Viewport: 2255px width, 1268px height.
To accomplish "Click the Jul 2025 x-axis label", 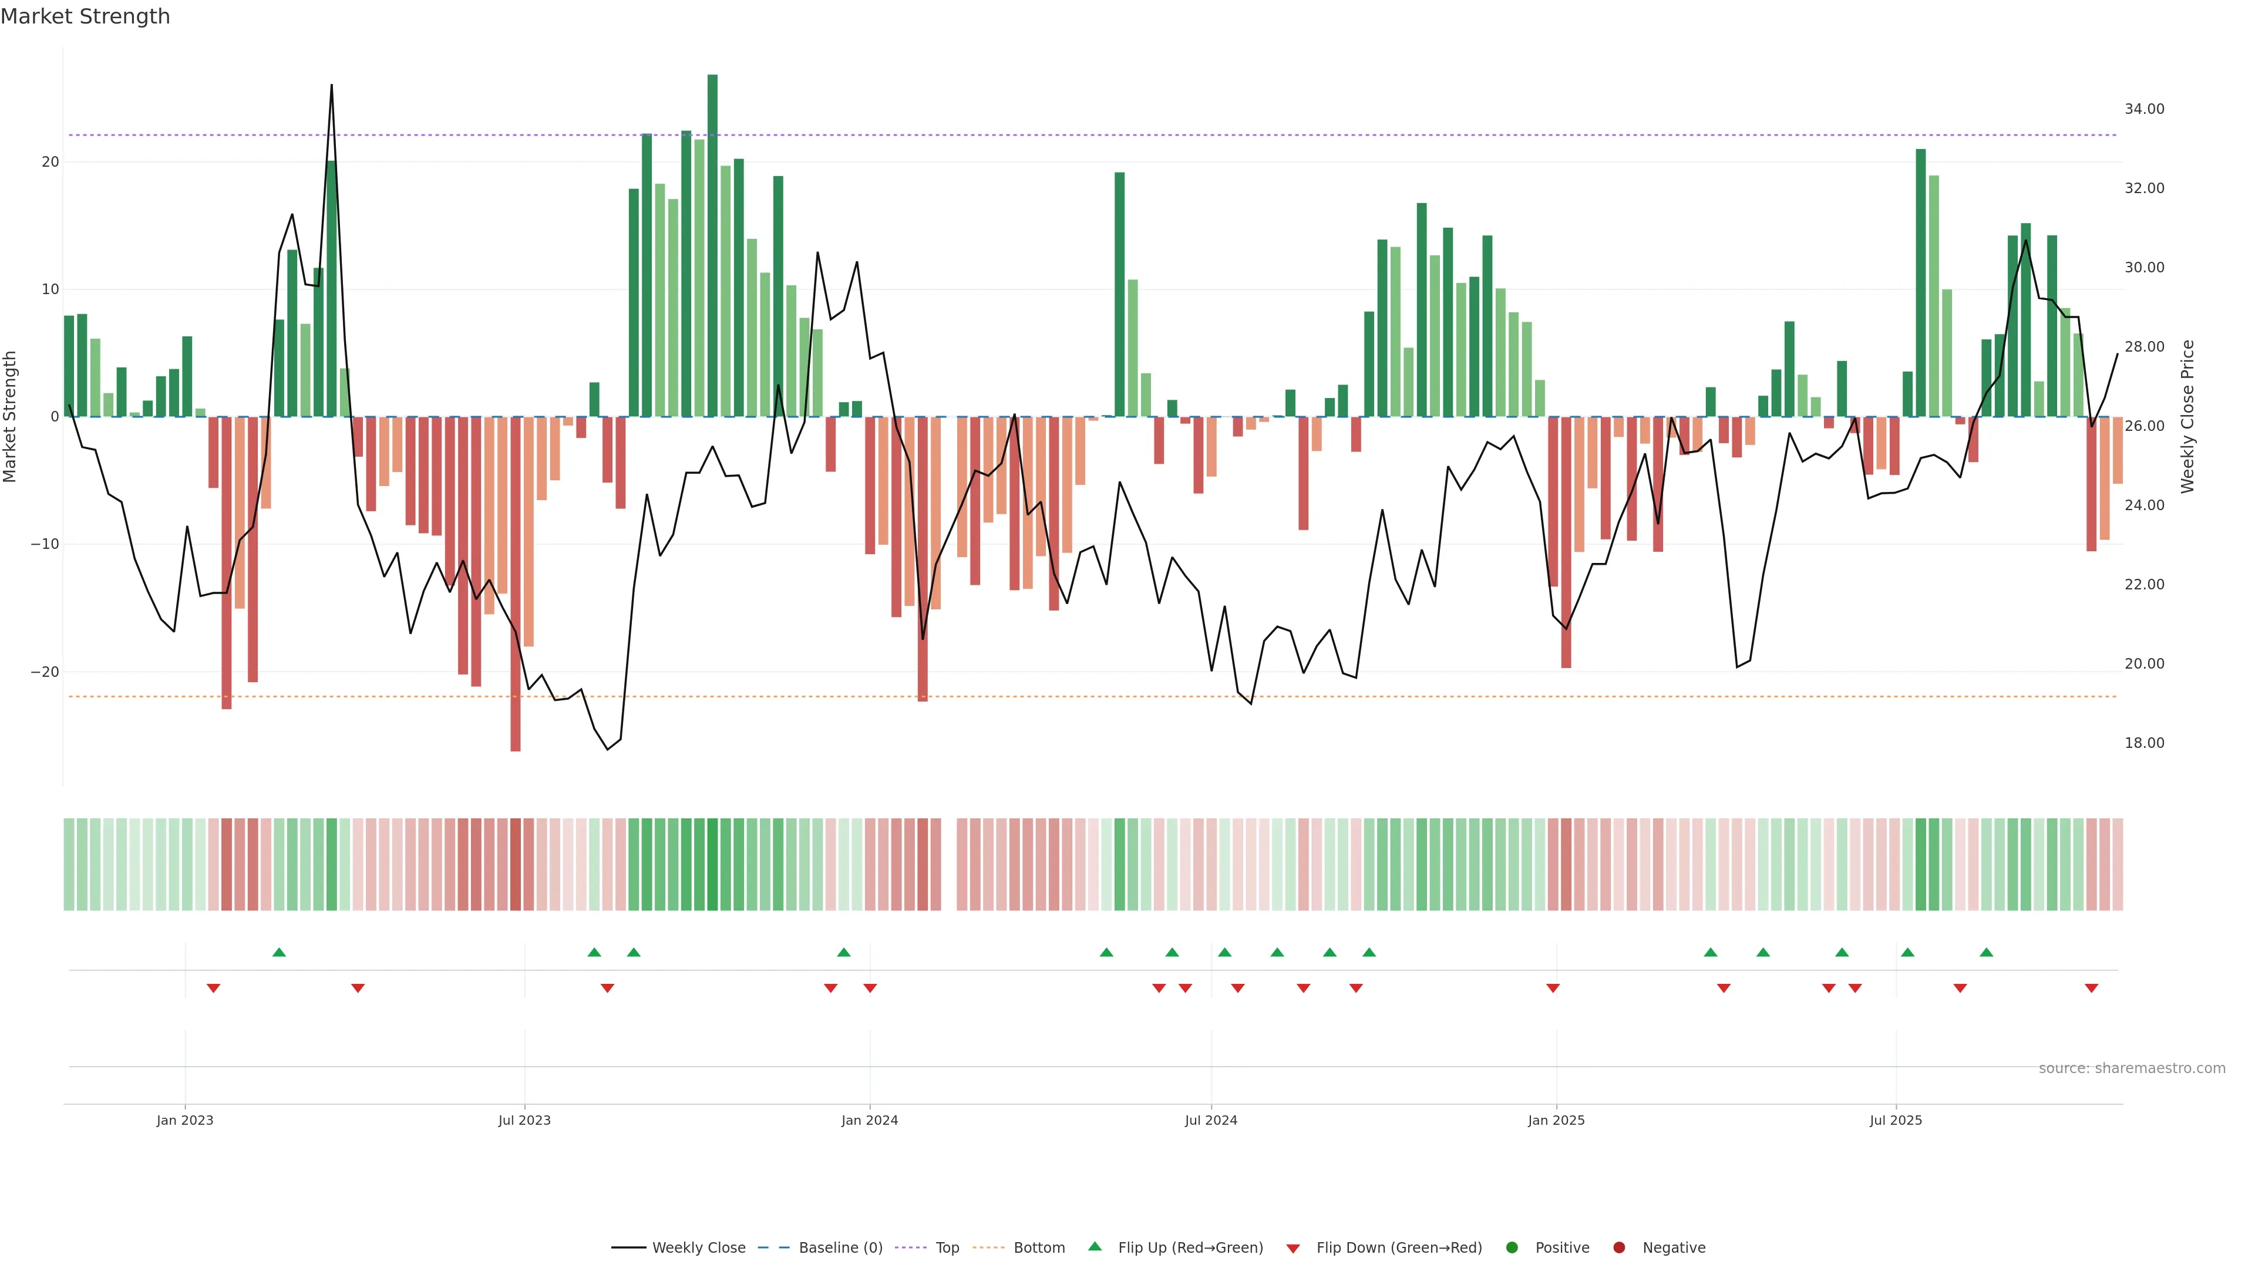I will [1895, 1120].
